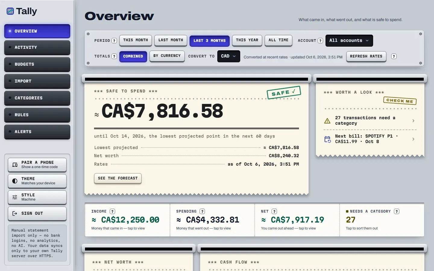This screenshot has width=434, height=271.
Task: Expand the Next bill Spotify P1 row
Action: point(370,139)
